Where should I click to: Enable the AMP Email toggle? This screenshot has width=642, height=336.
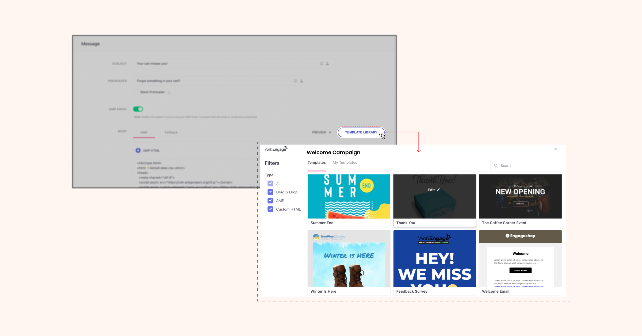137,109
